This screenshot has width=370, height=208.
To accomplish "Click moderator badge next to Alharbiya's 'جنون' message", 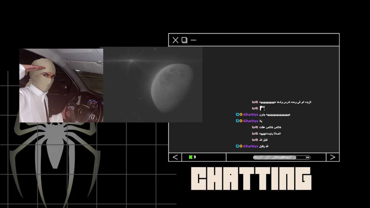I will 237,115.
